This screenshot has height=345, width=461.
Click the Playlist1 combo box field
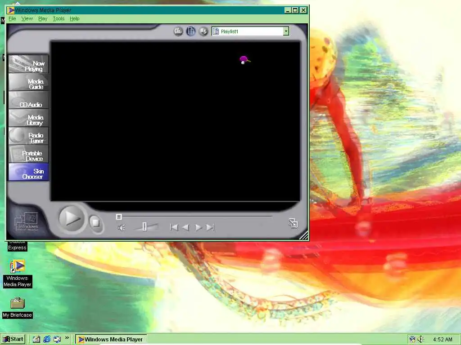tap(250, 31)
